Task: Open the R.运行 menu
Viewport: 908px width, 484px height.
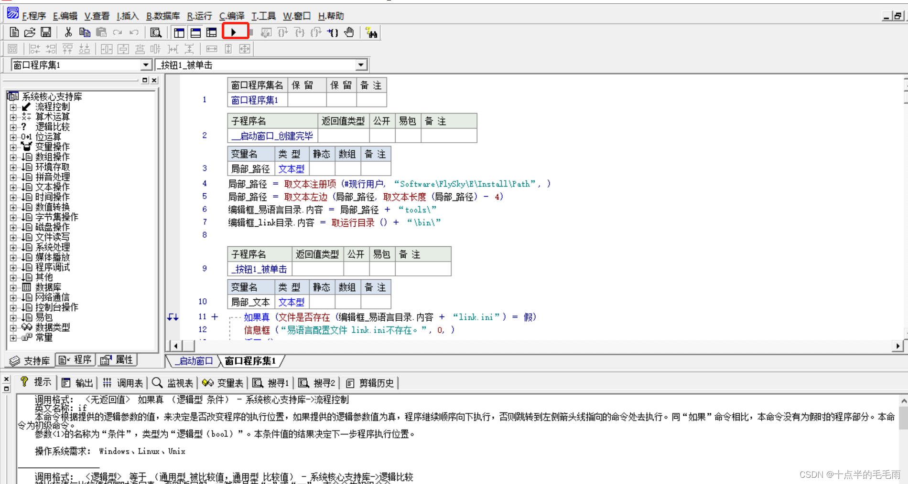Action: pyautogui.click(x=199, y=16)
